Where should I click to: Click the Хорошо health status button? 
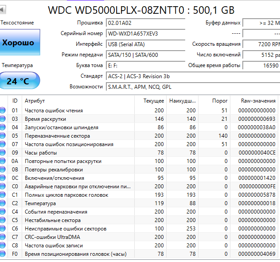click(x=19, y=43)
